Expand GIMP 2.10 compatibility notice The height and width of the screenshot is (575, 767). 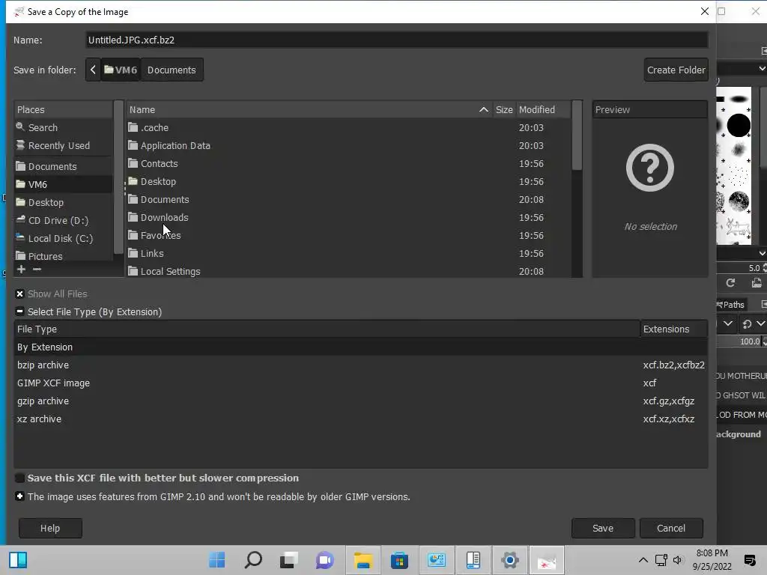19,496
